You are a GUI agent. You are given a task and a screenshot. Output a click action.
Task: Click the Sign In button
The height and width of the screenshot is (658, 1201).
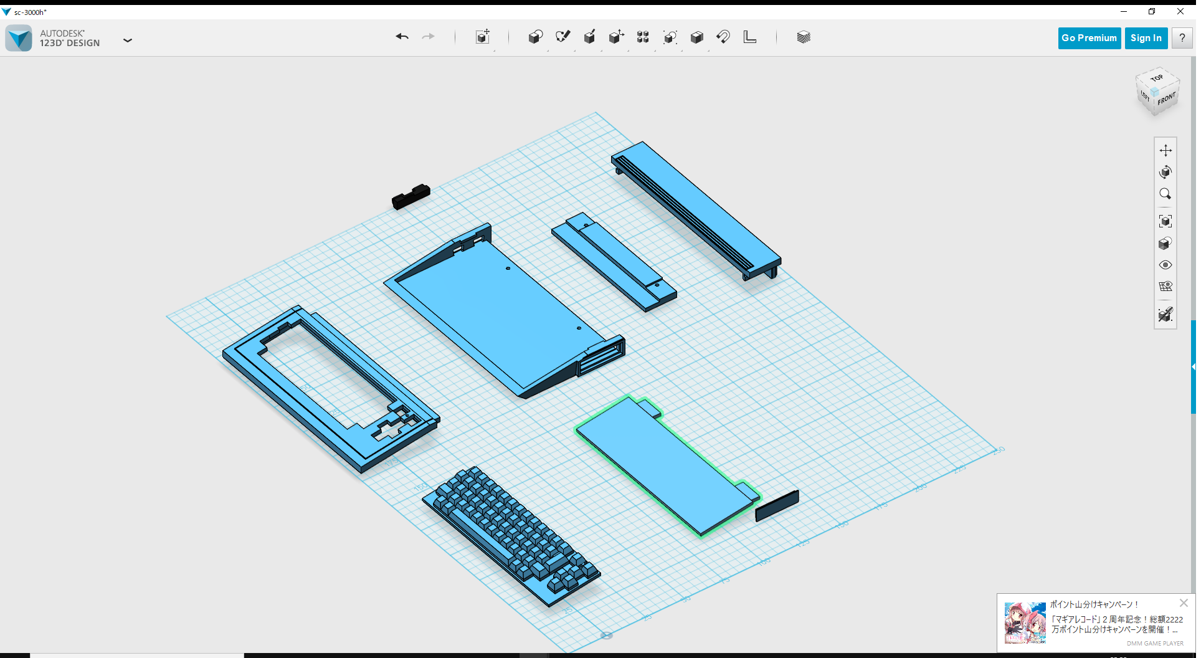pyautogui.click(x=1146, y=38)
